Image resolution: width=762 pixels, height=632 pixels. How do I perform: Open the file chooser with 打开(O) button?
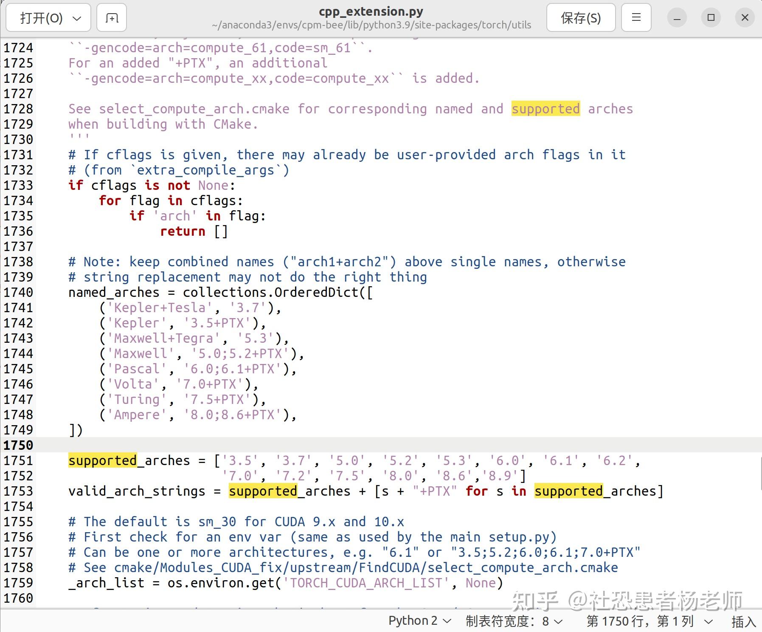[49, 18]
